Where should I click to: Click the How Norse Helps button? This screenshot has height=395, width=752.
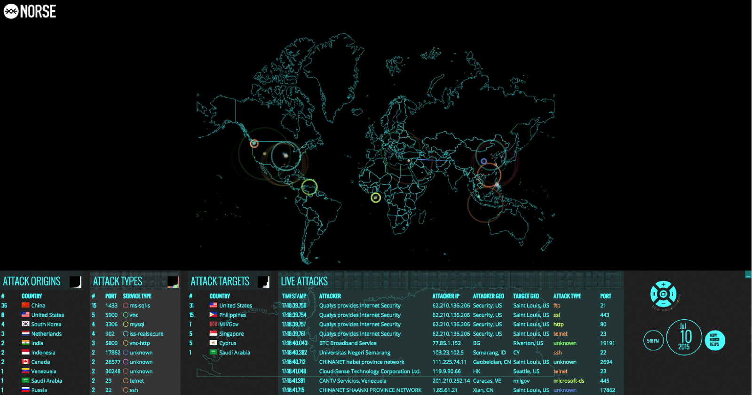pyautogui.click(x=714, y=340)
